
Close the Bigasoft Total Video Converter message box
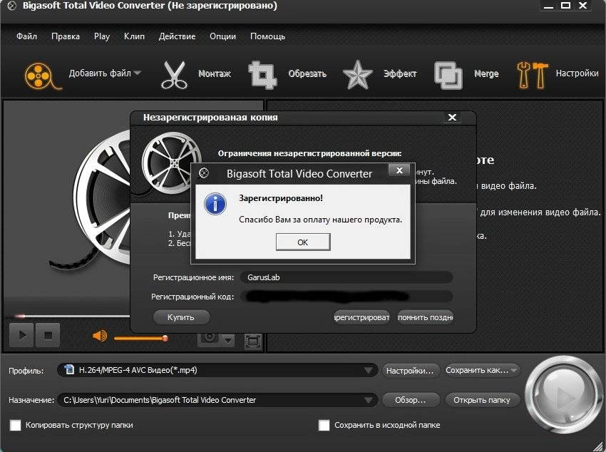[x=400, y=170]
